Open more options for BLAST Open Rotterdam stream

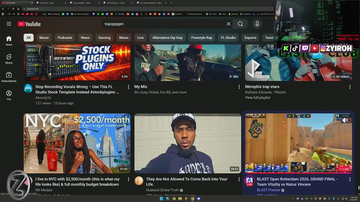coord(350,179)
